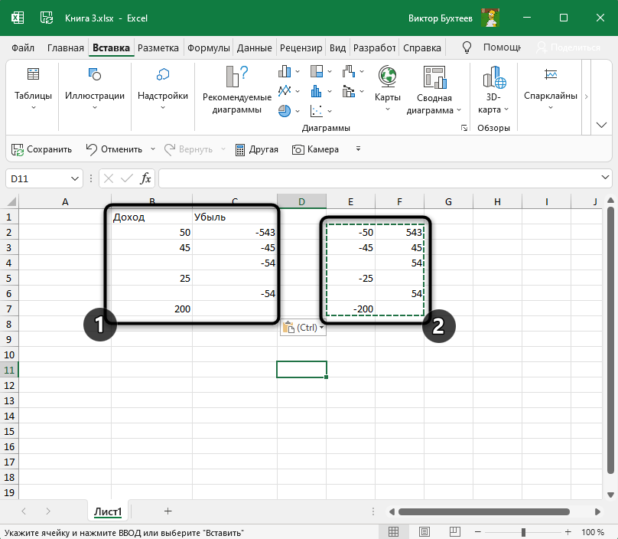Screen dimensions: 618x539
Task: Select Normal view in status bar
Action: 393,531
